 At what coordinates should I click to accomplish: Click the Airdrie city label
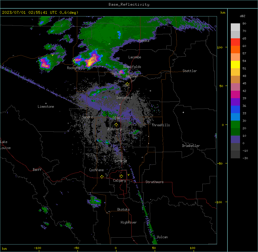click(121, 161)
